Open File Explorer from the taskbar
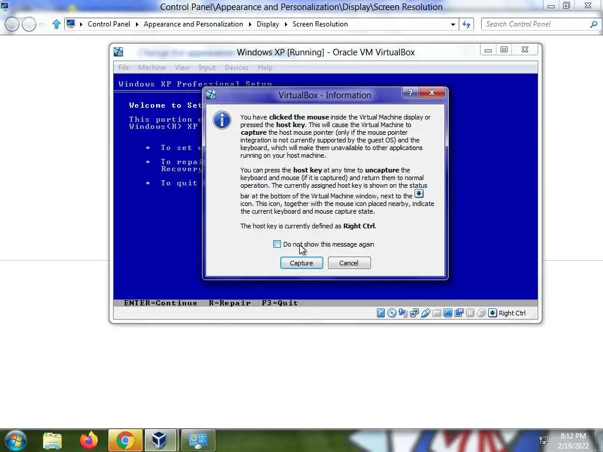The width and height of the screenshot is (603, 452). (52, 440)
